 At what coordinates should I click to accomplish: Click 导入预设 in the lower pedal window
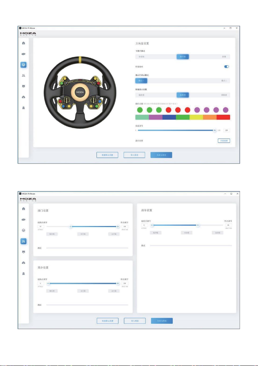pos(135,321)
